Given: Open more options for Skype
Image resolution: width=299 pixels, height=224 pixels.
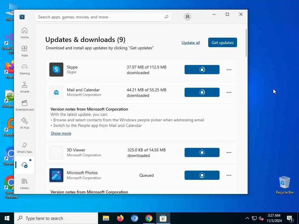Looking at the screenshot, I should pos(229,70).
